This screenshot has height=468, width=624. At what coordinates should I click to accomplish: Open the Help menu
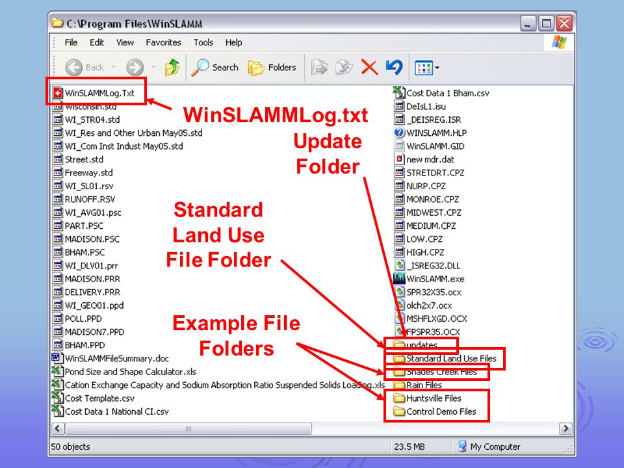tap(233, 42)
